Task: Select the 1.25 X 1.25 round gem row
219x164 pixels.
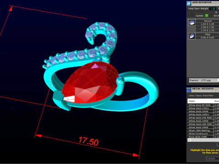Action: tap(207, 24)
